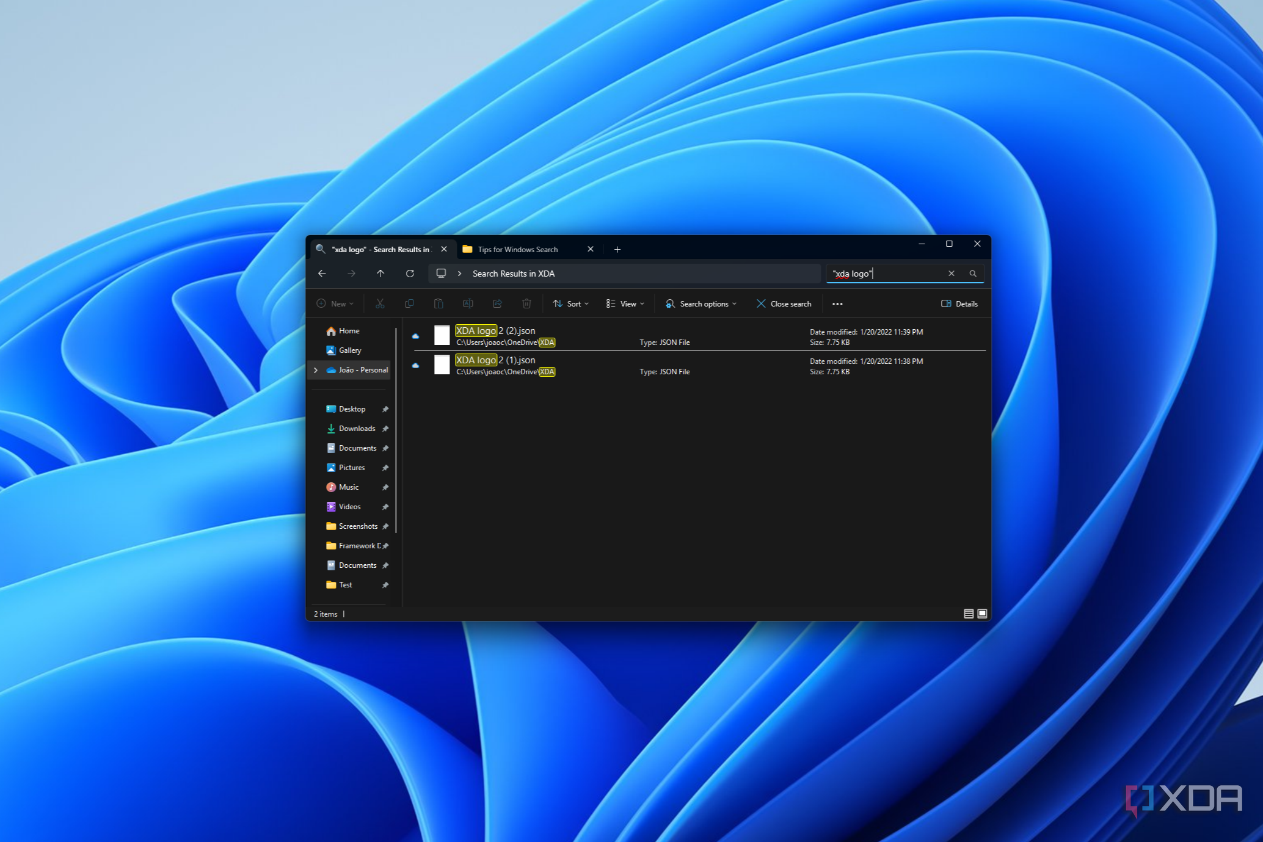Open the View dropdown
This screenshot has height=842, width=1263.
point(625,303)
